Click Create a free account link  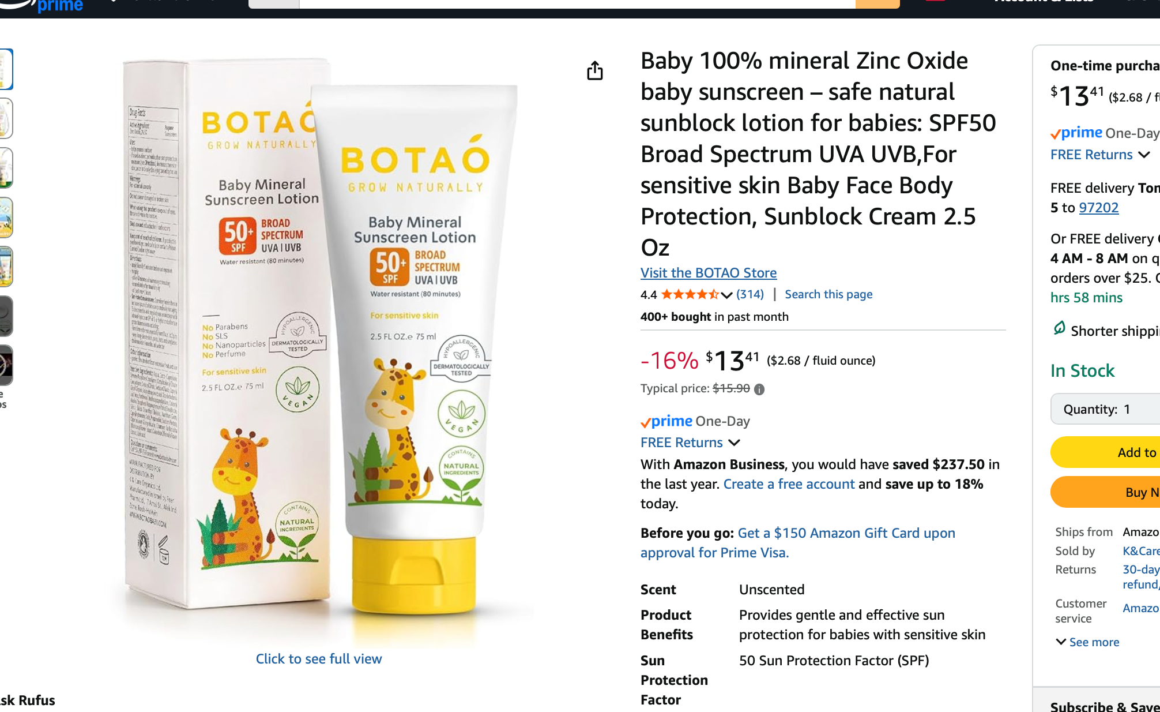(x=789, y=484)
